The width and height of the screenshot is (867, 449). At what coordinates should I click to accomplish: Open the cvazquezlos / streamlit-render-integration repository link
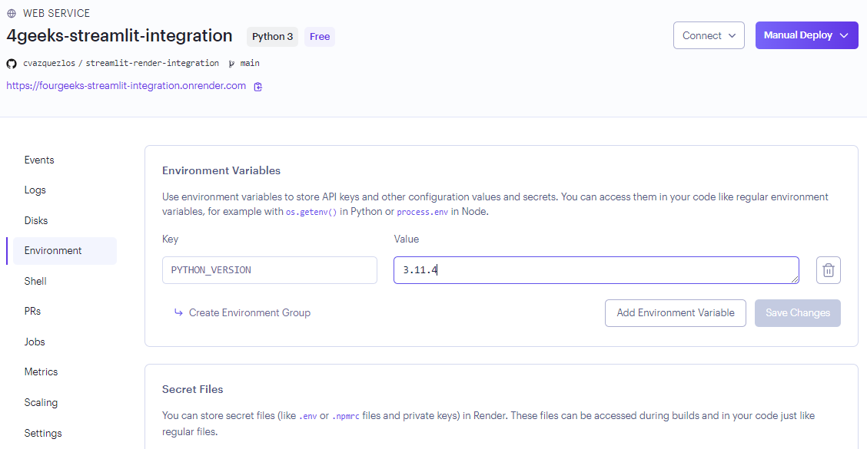[x=121, y=64]
